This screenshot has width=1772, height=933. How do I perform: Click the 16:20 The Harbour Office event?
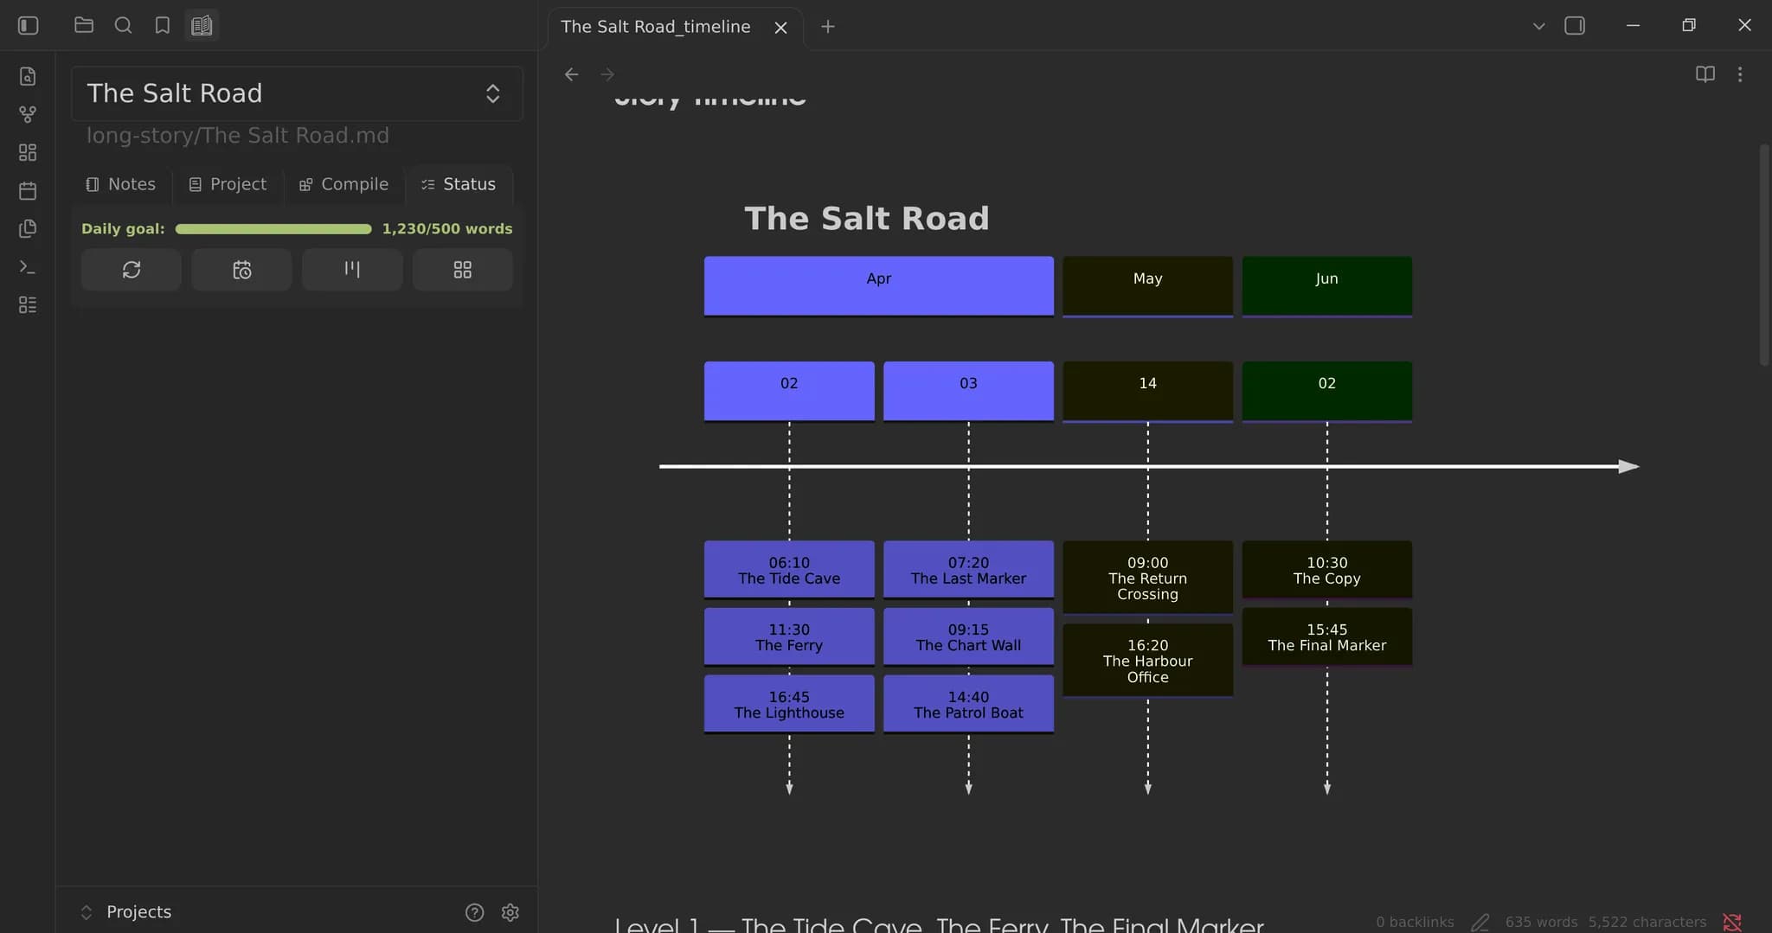(x=1148, y=661)
